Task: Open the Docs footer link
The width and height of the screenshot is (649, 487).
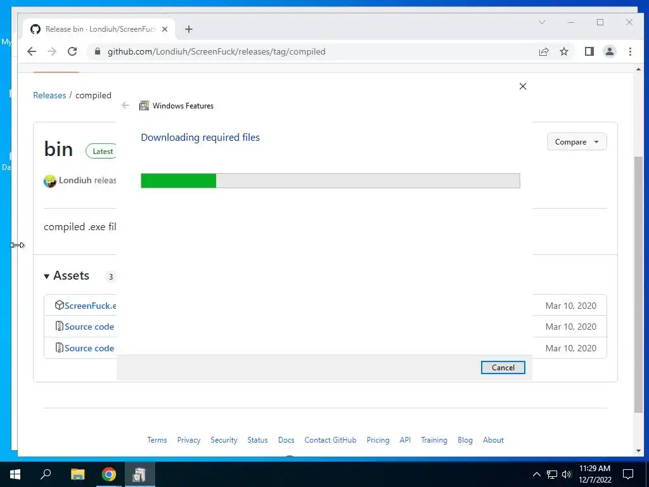Action: (x=286, y=440)
